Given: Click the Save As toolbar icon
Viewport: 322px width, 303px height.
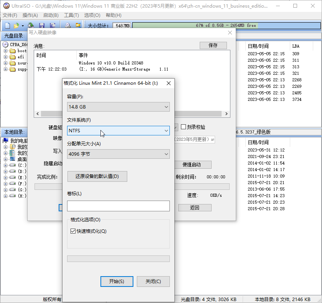Looking at the screenshot, I should [x=53, y=25].
